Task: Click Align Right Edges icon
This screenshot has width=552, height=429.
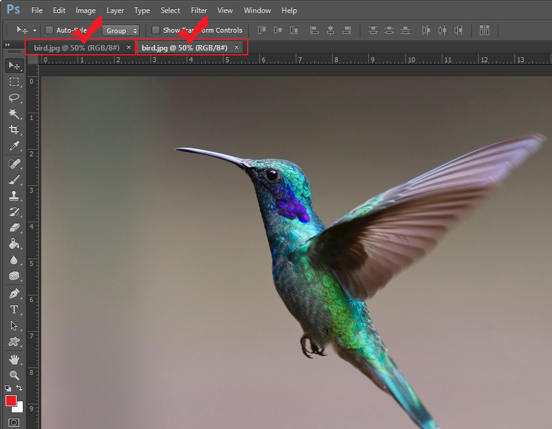Action: point(347,30)
